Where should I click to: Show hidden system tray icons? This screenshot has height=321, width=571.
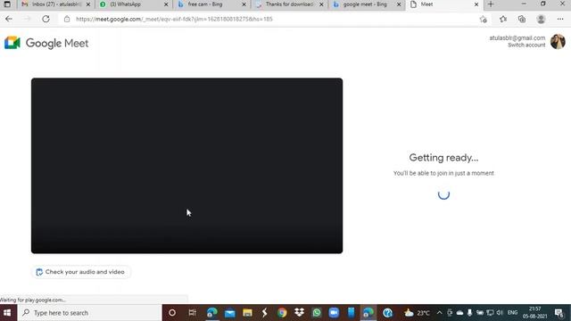(x=439, y=313)
